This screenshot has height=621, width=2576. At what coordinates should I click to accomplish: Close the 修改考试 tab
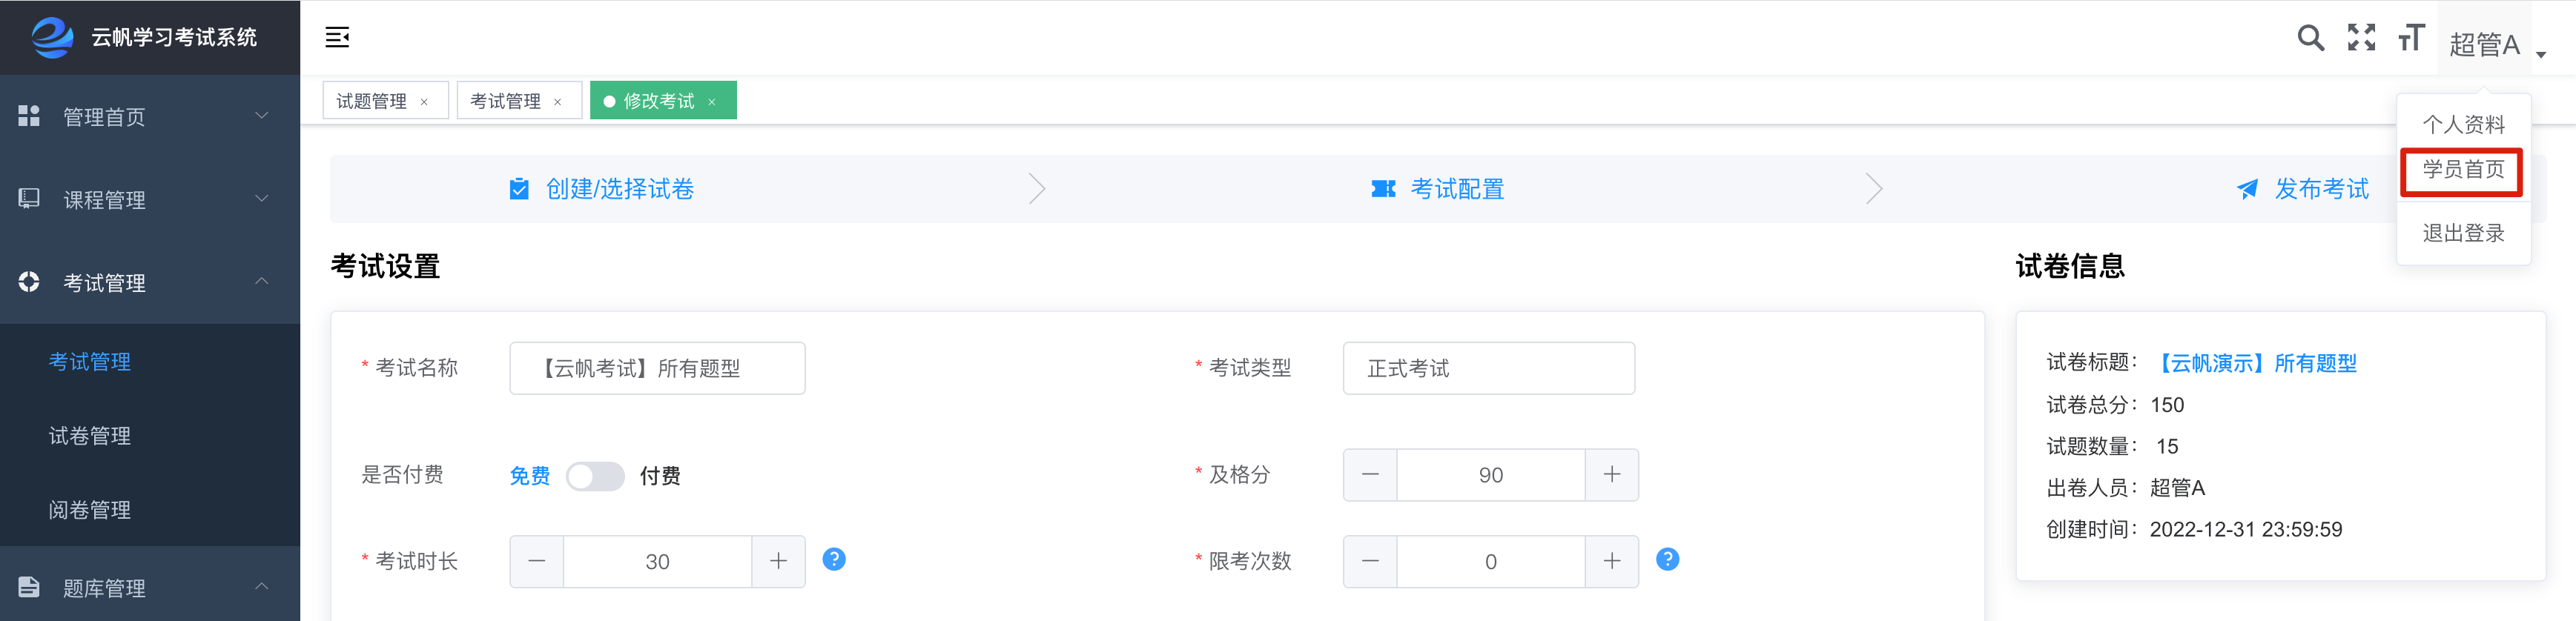[712, 102]
